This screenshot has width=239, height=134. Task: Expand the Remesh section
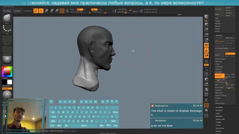[x=218, y=26]
